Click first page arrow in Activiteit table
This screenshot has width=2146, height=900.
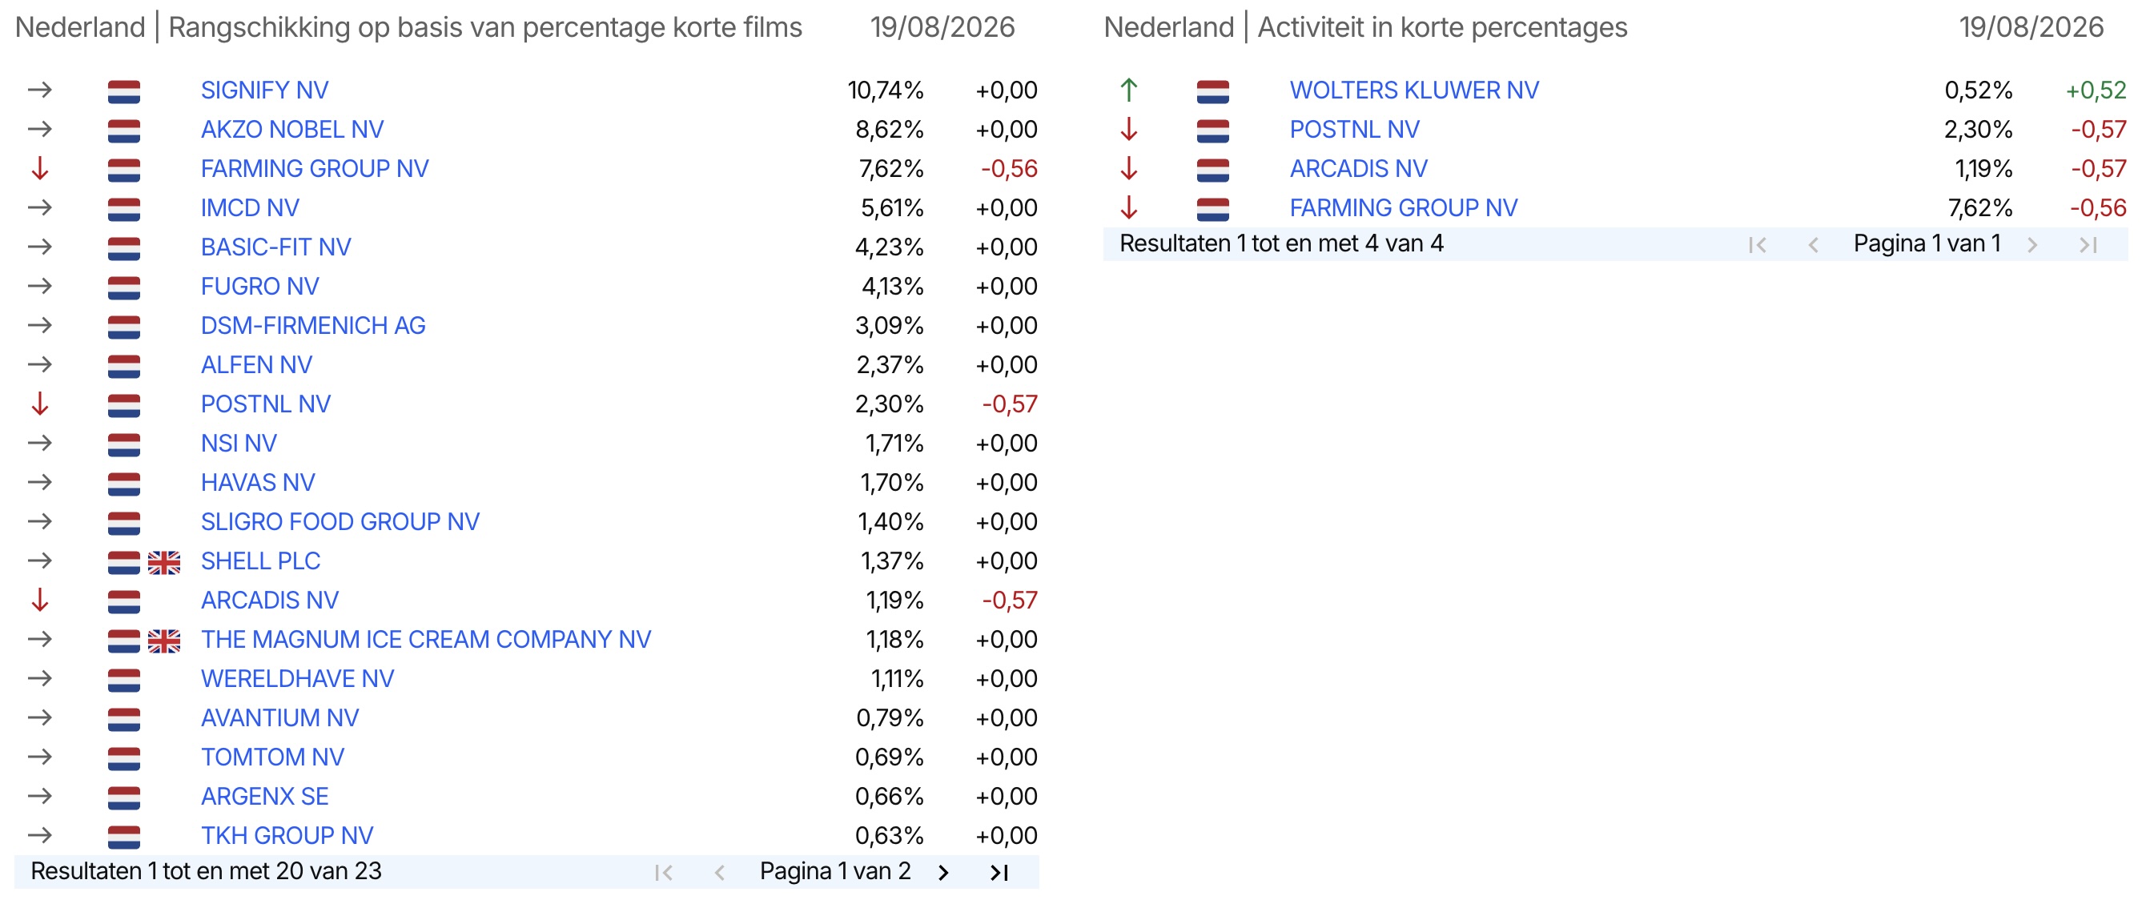(1757, 245)
